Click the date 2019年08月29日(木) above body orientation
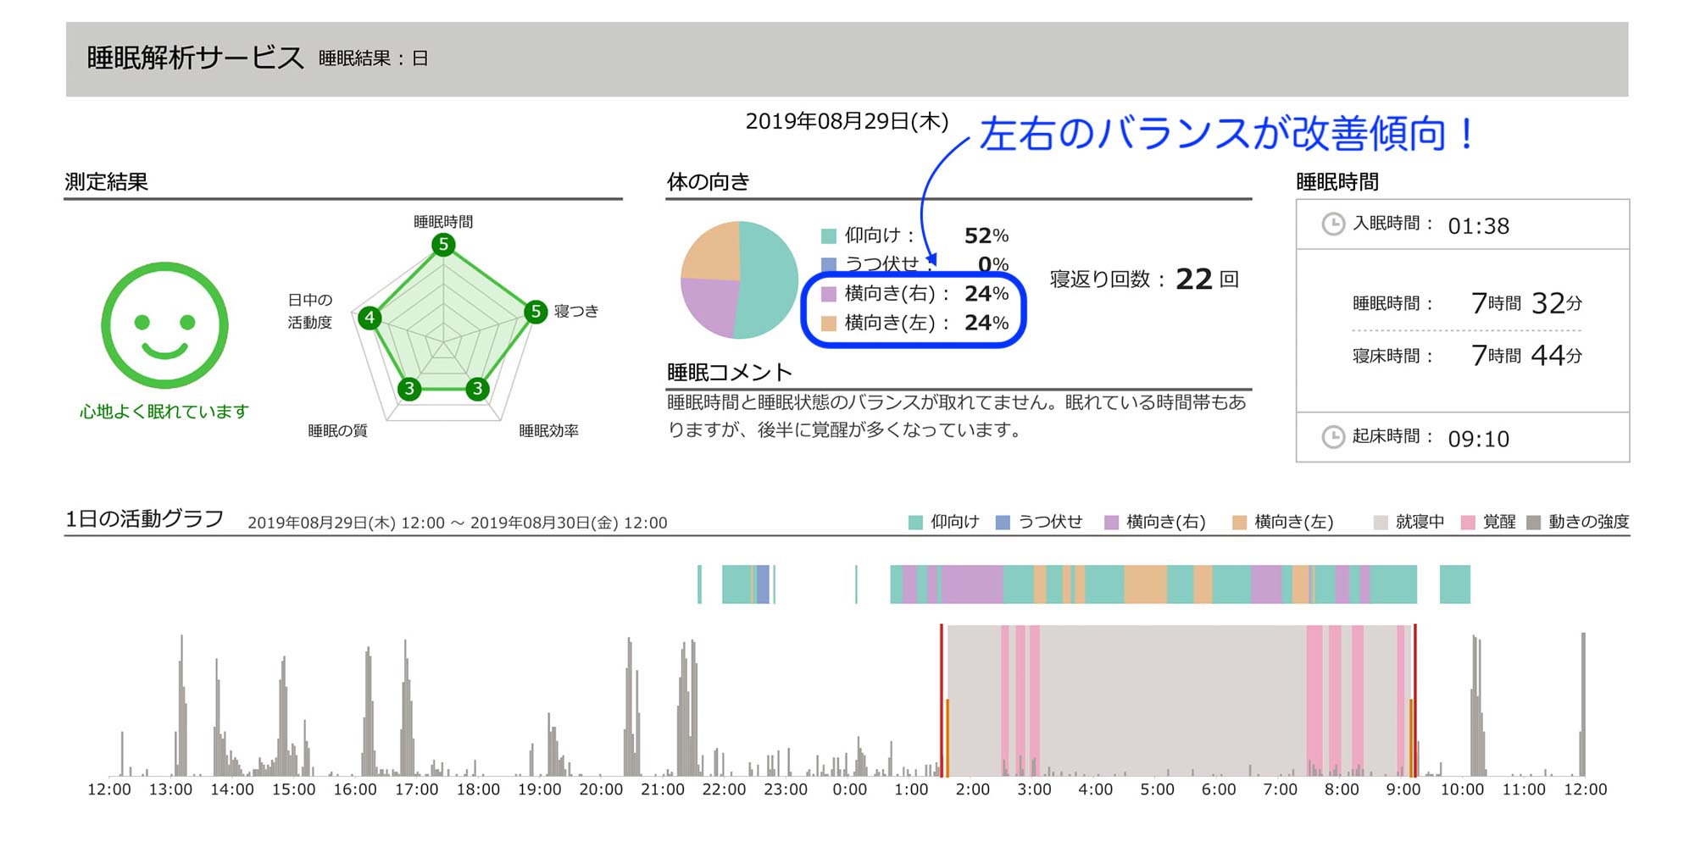 click(x=847, y=121)
